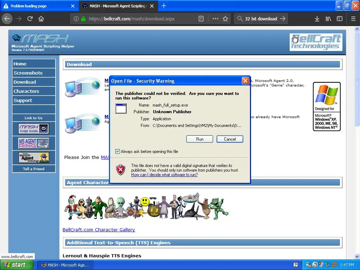Open the Firefox hamburger menu
This screenshot has width=360, height=270.
point(353,19)
